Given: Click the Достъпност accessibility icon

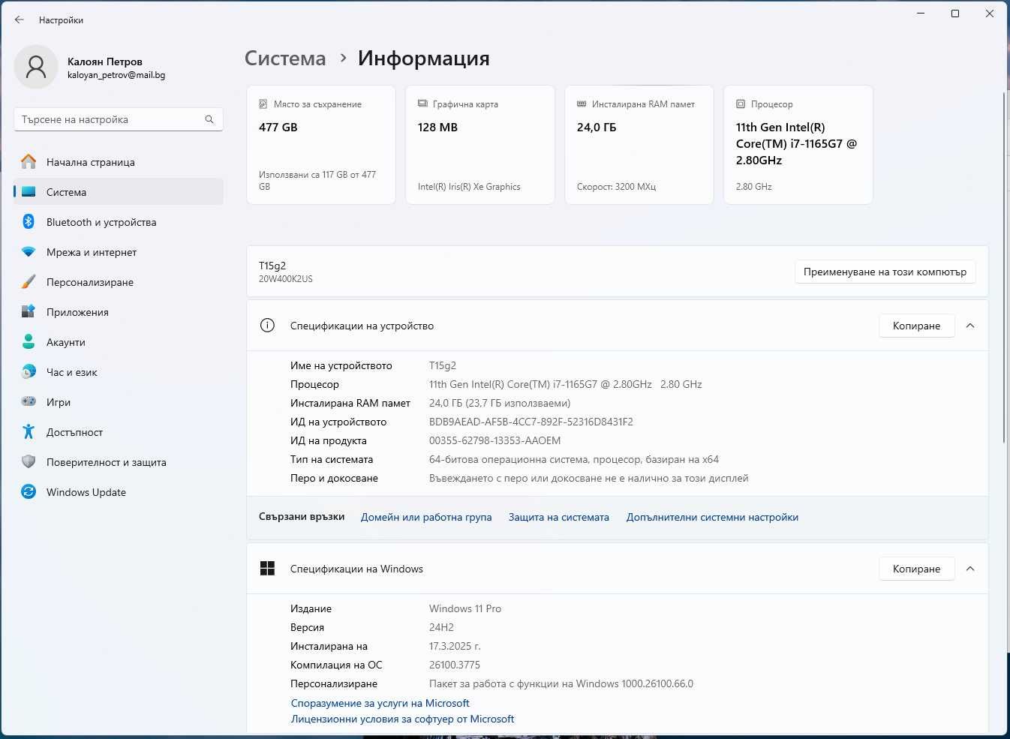Looking at the screenshot, I should 29,432.
